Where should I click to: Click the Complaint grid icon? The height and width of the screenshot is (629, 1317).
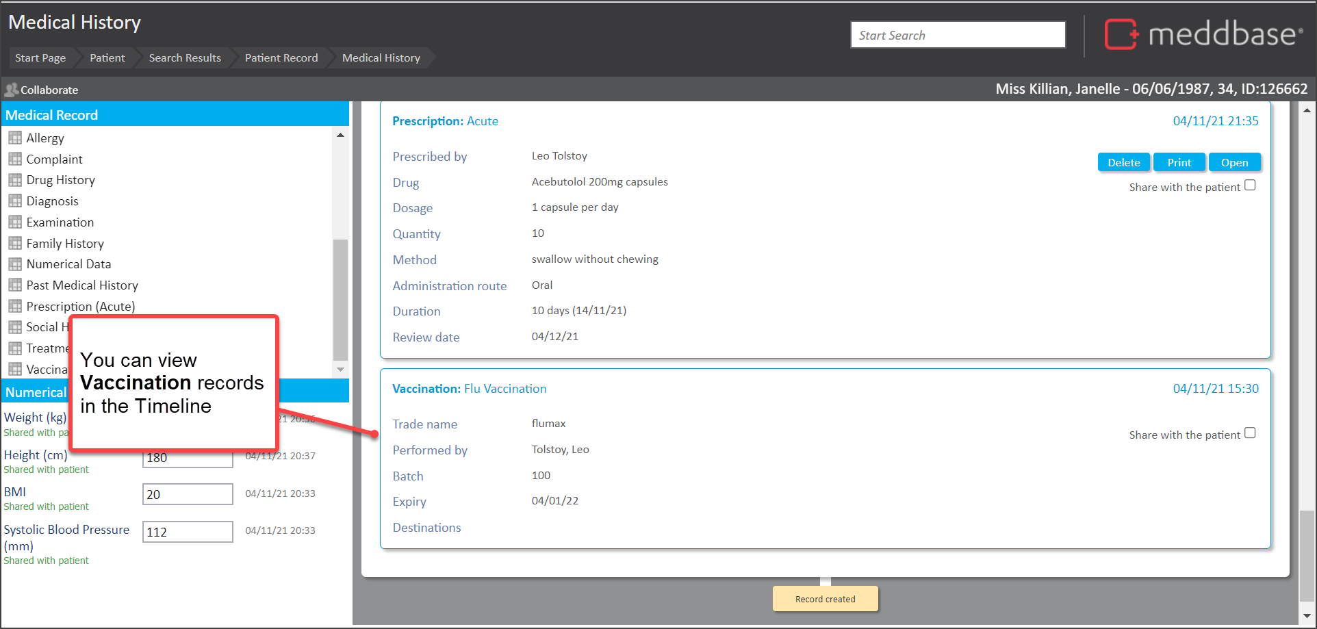tap(15, 159)
